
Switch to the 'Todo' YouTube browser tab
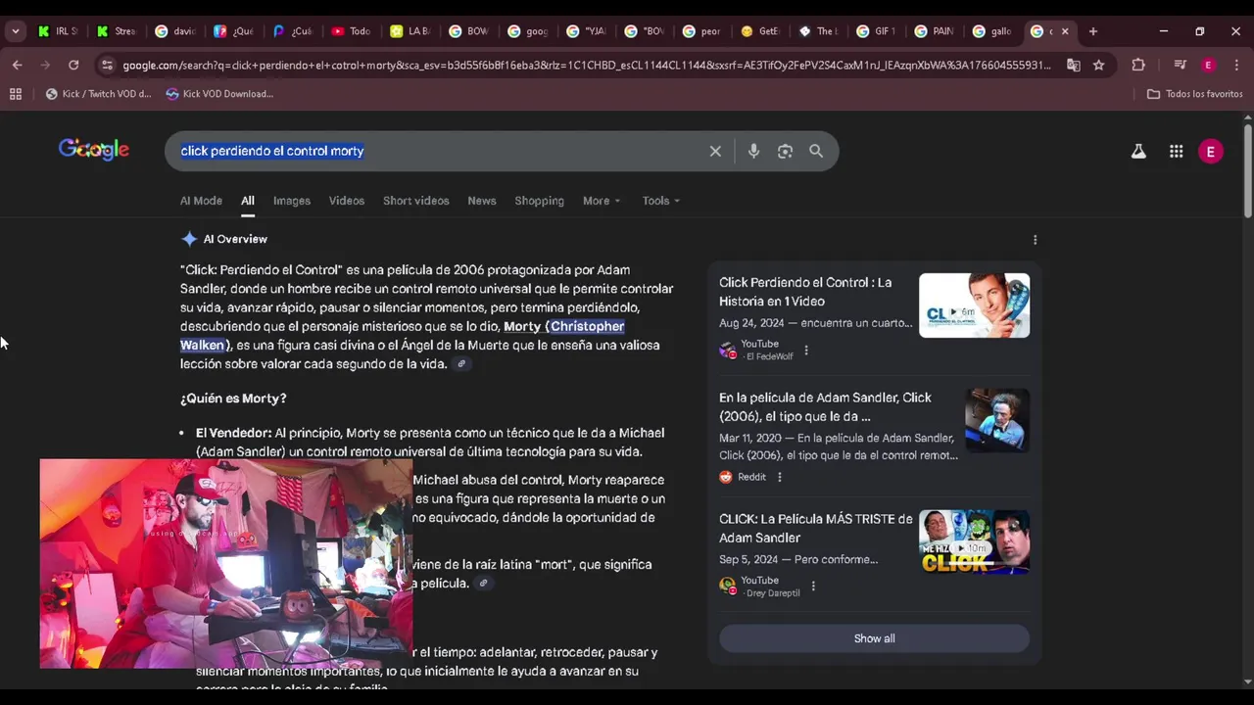point(352,31)
